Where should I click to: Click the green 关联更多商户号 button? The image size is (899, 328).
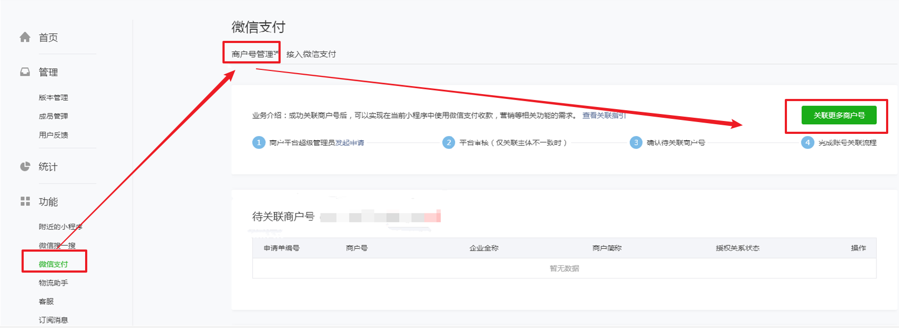pos(839,115)
